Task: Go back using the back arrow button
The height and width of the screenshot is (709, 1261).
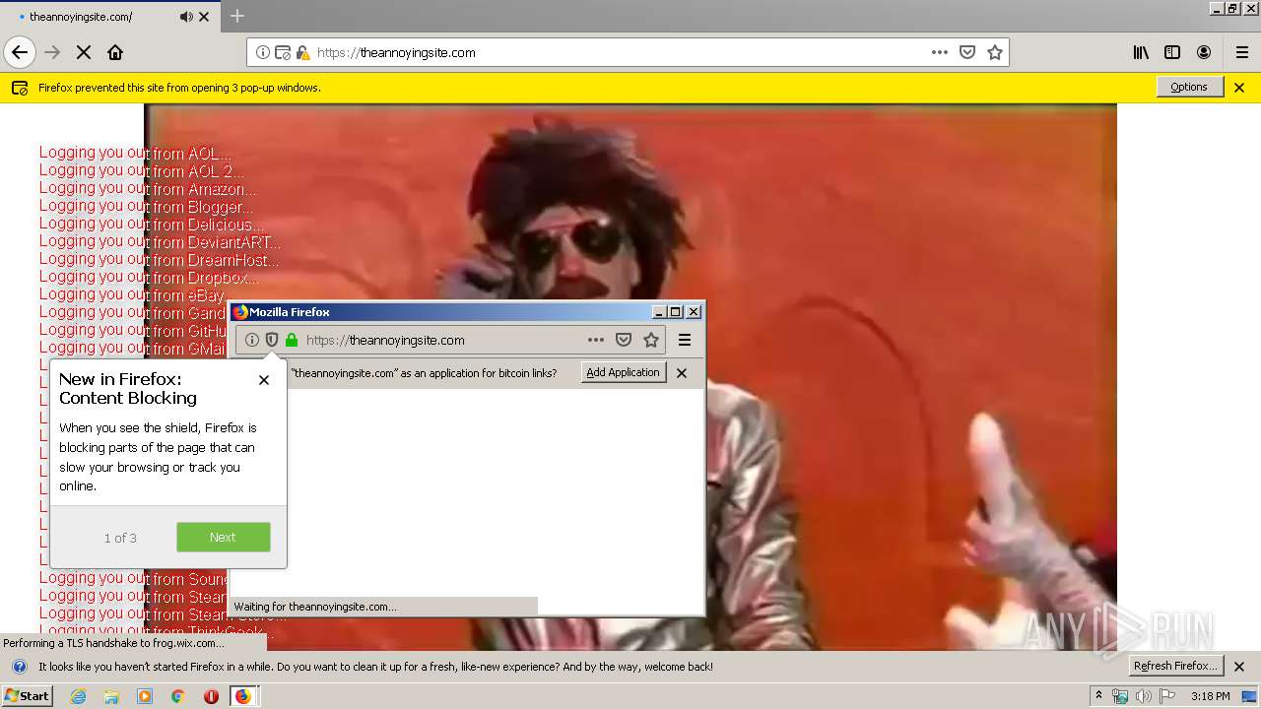Action: [20, 52]
